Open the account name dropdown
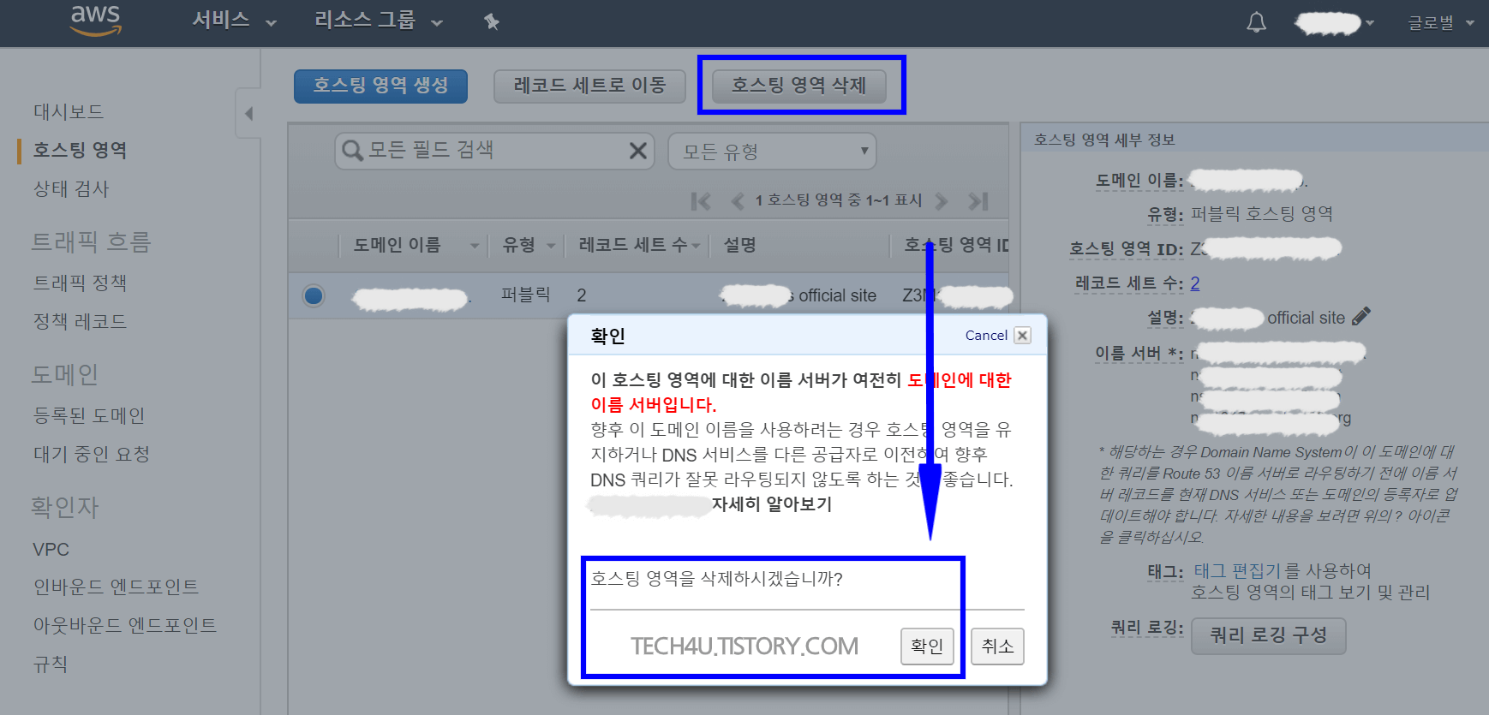 pyautogui.click(x=1335, y=23)
